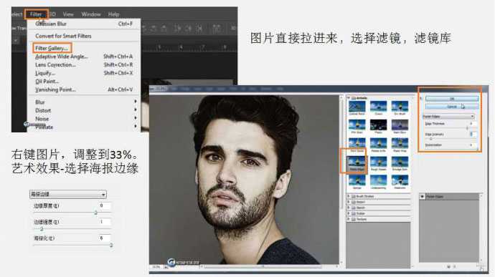Collapse the Artistic filter folder

pyautogui.click(x=349, y=98)
